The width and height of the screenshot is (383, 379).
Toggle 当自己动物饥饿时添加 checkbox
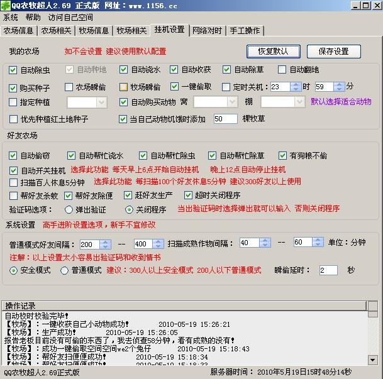123,119
